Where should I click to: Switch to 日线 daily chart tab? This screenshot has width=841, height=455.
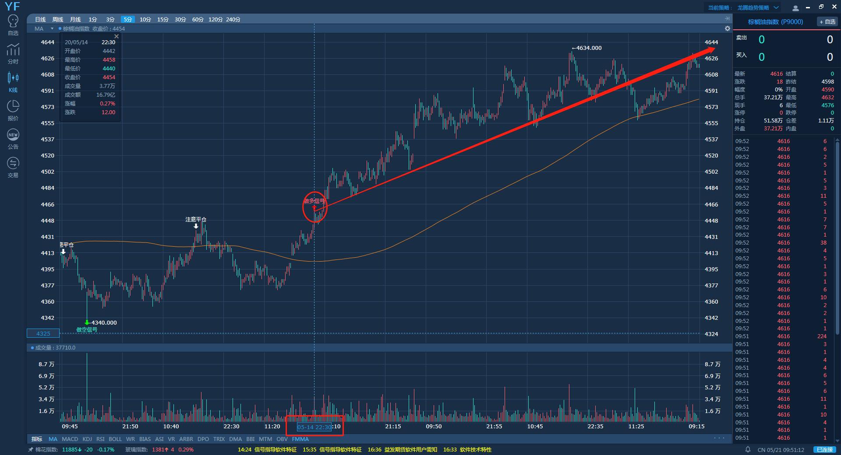pyautogui.click(x=40, y=19)
